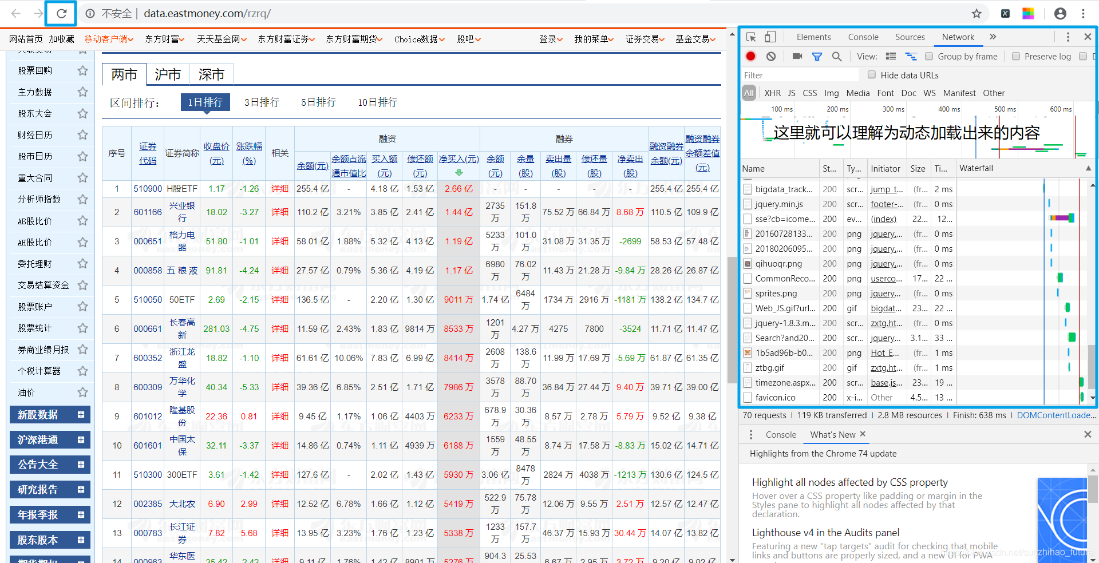
Task: Stop recording the network log
Action: [750, 56]
